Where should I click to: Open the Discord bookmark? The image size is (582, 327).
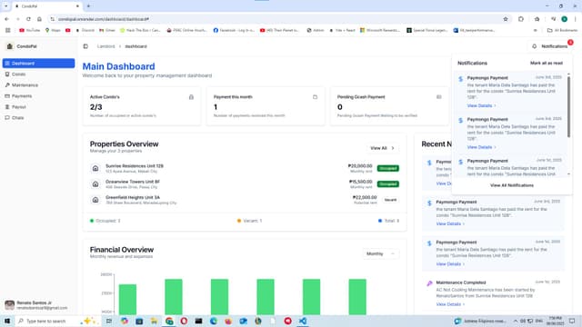(x=85, y=30)
